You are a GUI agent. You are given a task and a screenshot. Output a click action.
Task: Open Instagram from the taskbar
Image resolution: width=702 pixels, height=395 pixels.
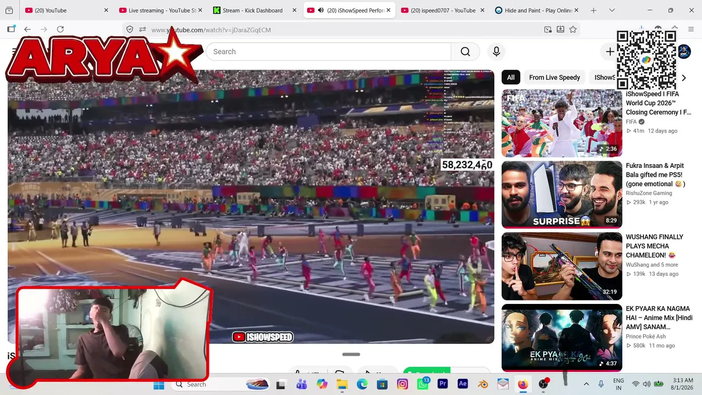point(403,385)
